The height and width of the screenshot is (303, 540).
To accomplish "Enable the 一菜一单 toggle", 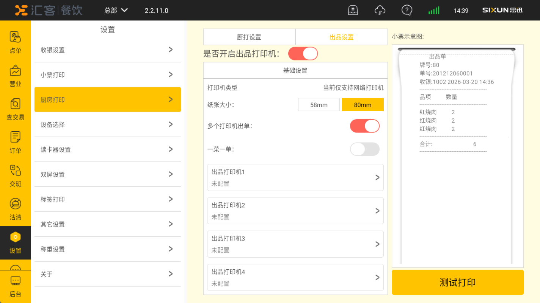I will 364,149.
